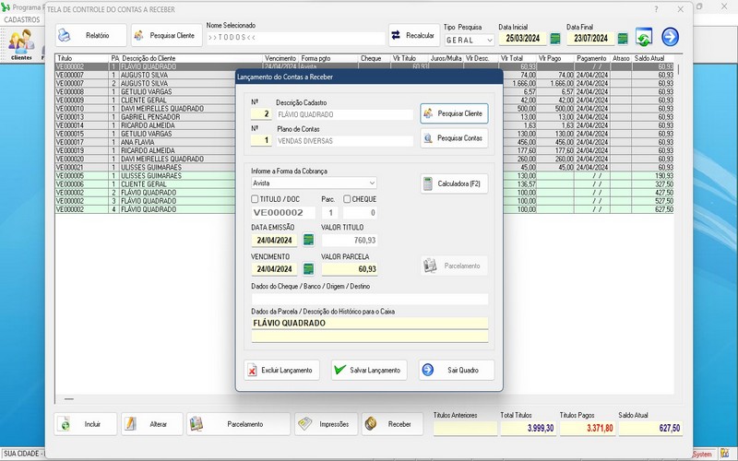Screen dimensions: 738x461
Task: Click the Valor Parcela field
Action: point(349,269)
